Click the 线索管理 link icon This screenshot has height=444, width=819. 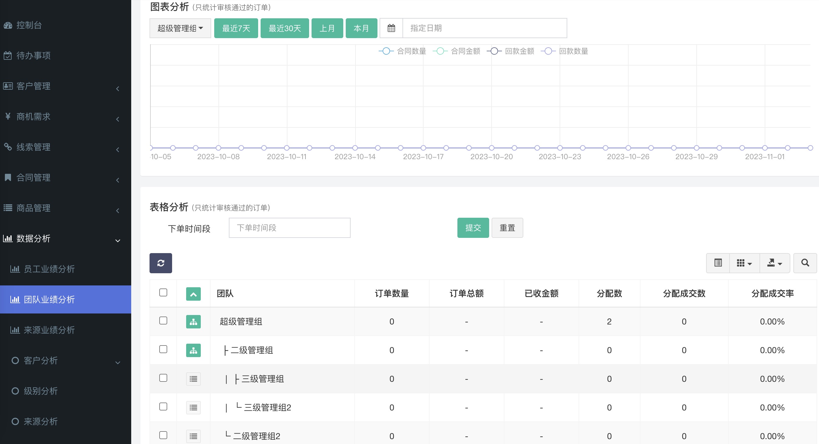pyautogui.click(x=8, y=147)
